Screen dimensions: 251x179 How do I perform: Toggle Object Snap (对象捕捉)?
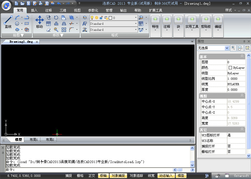tap(118, 176)
